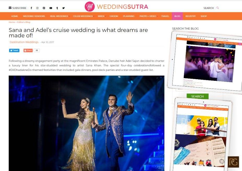Expand the Real Weddings menu

pos(59,16)
